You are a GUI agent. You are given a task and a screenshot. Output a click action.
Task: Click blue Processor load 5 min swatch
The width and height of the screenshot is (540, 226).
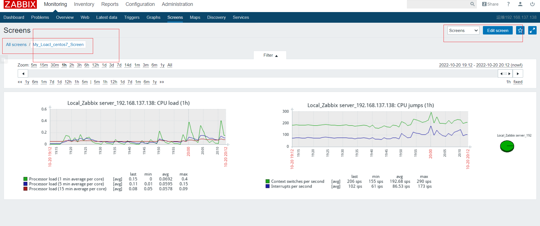(x=25, y=184)
